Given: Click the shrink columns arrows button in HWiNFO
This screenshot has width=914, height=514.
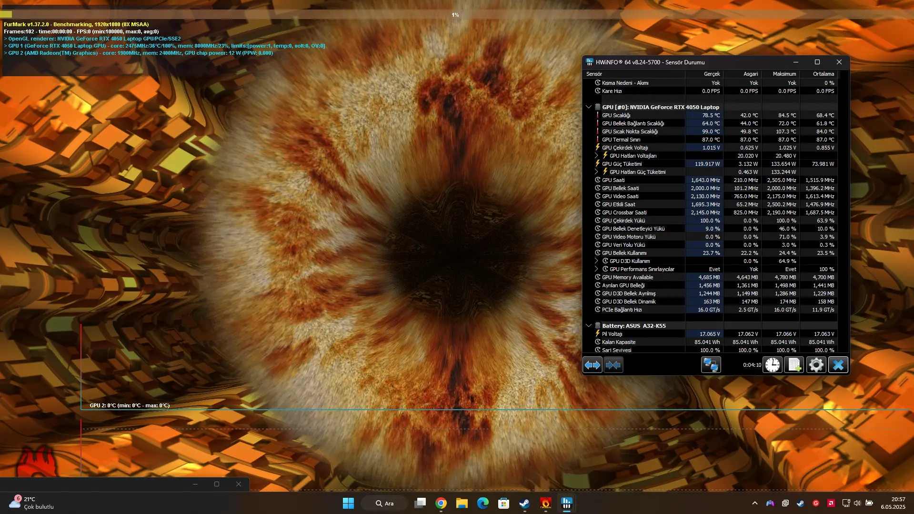Looking at the screenshot, I should [613, 365].
